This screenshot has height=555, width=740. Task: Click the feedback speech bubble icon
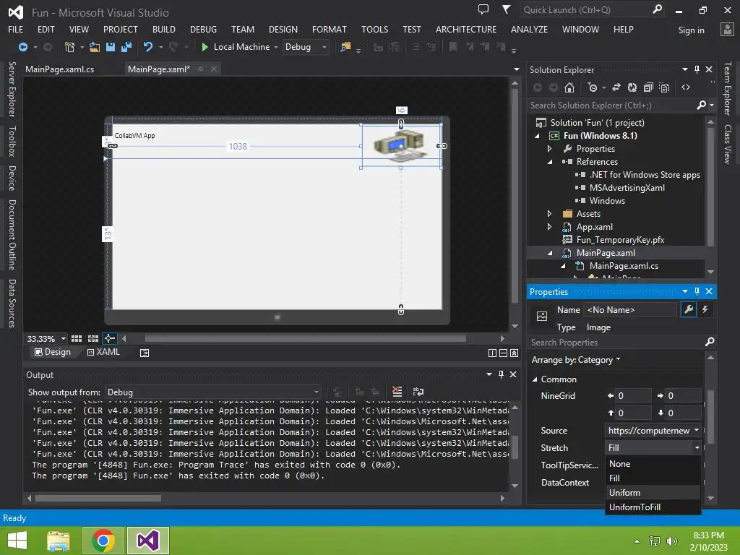tap(483, 9)
